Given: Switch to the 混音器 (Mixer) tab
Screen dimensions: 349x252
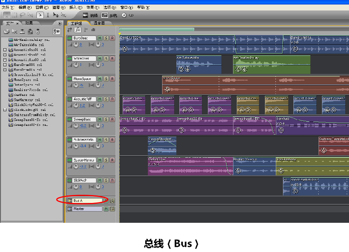Looking at the screenshot, I should pos(99,23).
